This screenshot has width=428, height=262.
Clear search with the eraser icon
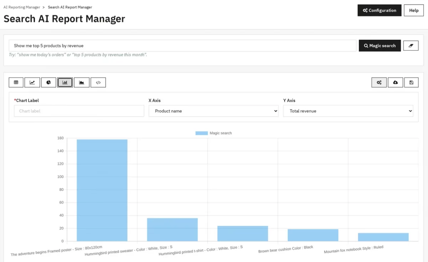click(411, 46)
